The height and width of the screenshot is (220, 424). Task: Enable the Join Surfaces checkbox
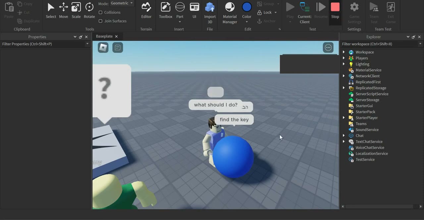coord(101,21)
